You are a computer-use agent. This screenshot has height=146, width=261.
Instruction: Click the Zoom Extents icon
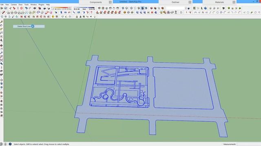(x=1, y=60)
